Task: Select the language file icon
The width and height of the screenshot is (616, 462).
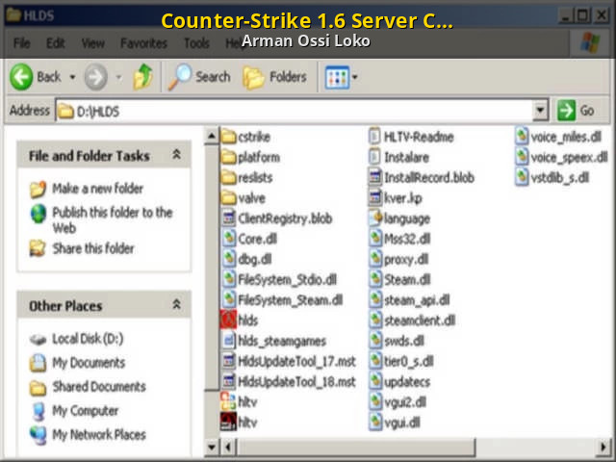Action: (378, 218)
